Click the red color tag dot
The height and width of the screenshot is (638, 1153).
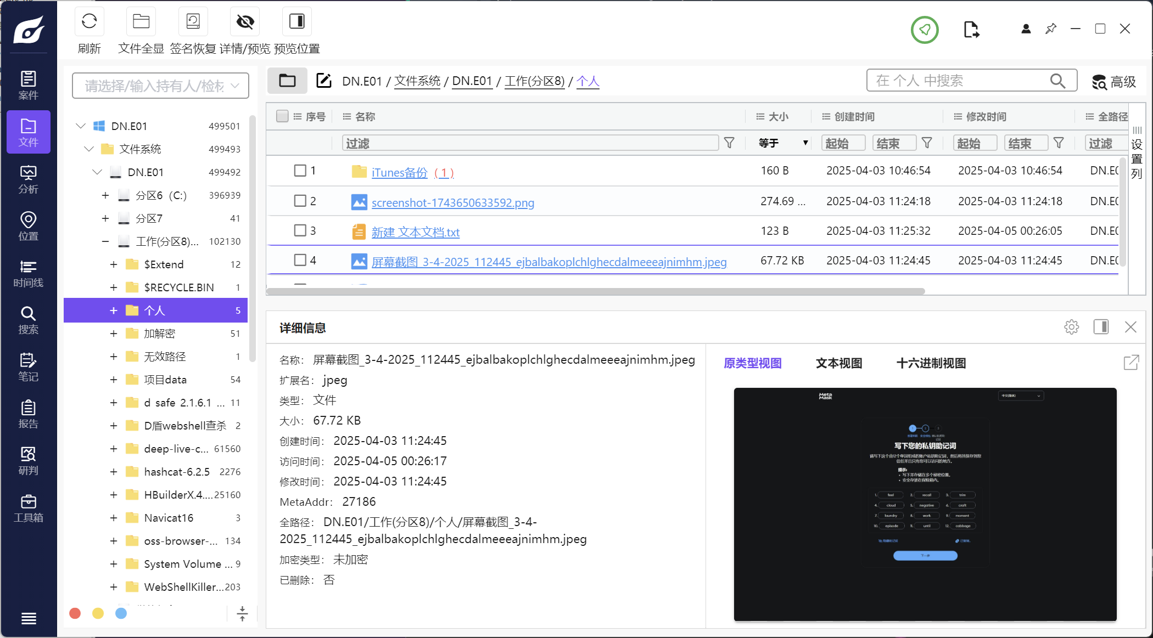pyautogui.click(x=75, y=613)
